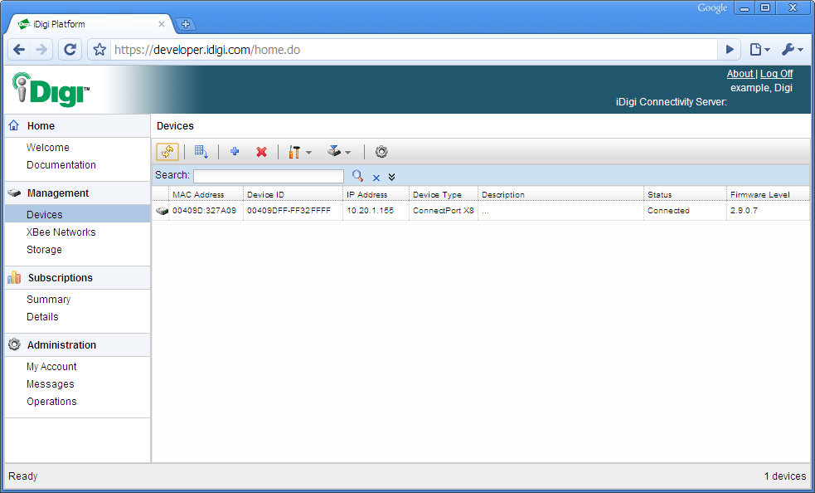The height and width of the screenshot is (493, 815).
Task: Open the hammer tools dropdown menu
Action: [299, 152]
